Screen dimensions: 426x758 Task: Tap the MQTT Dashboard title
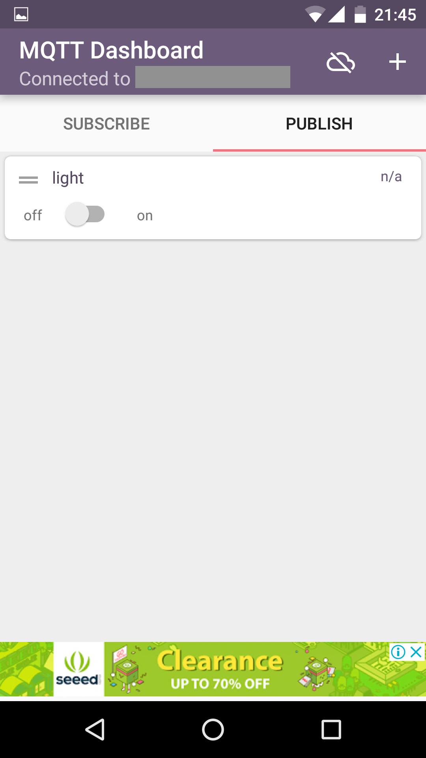[x=111, y=50]
